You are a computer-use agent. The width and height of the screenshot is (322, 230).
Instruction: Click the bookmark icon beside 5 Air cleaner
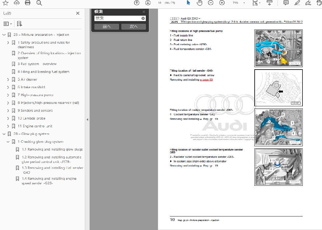tap(14, 79)
